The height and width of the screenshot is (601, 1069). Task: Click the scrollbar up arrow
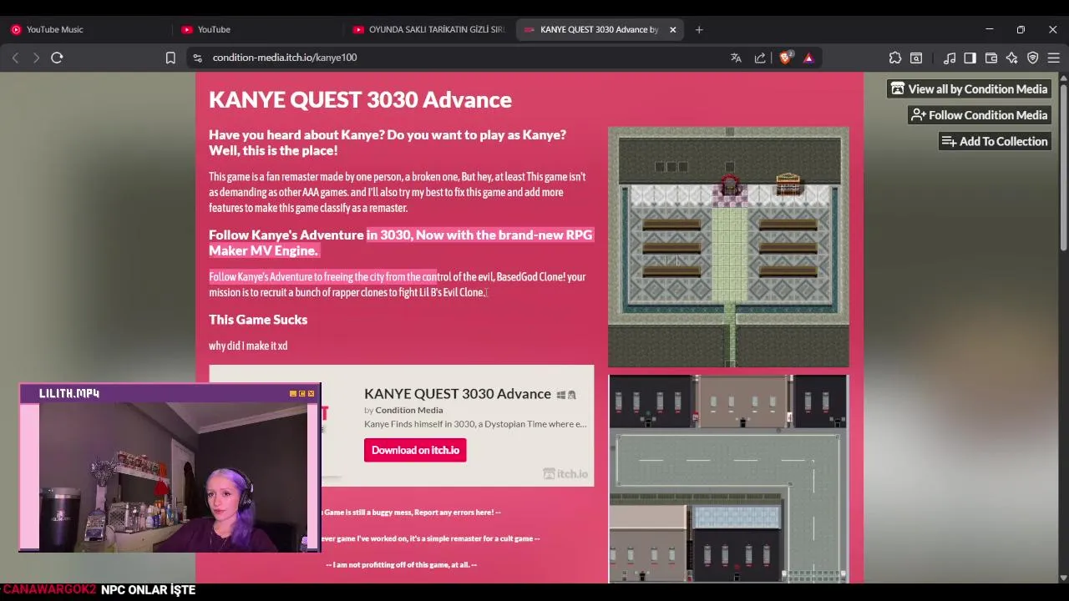click(x=1063, y=78)
